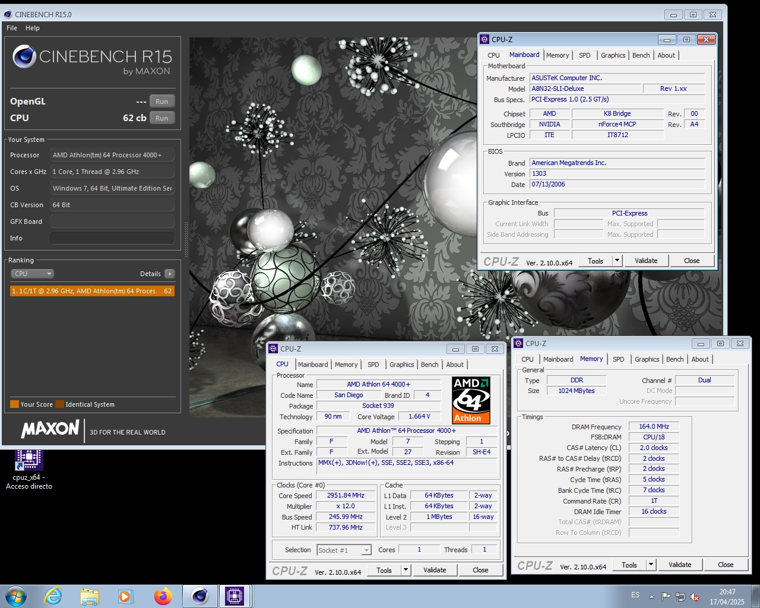
Task: Click Tools button in CPU window
Action: click(384, 570)
